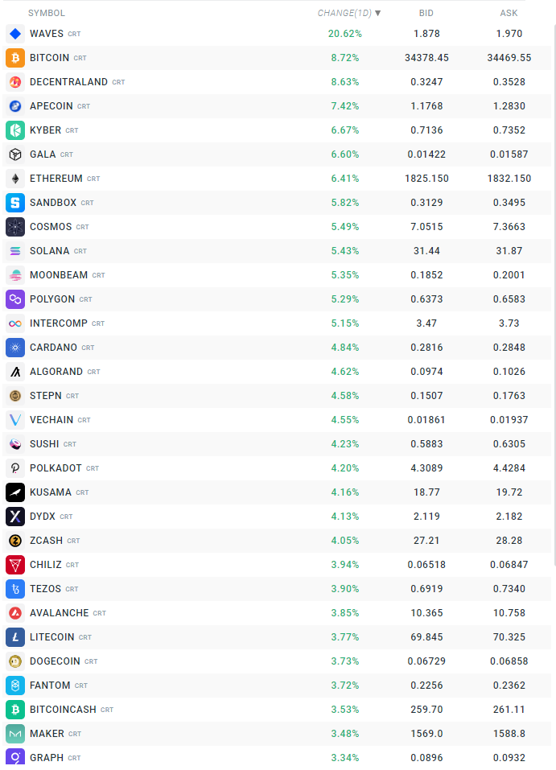Open the SOLANA symbol row
This screenshot has width=556, height=770.
pos(49,251)
